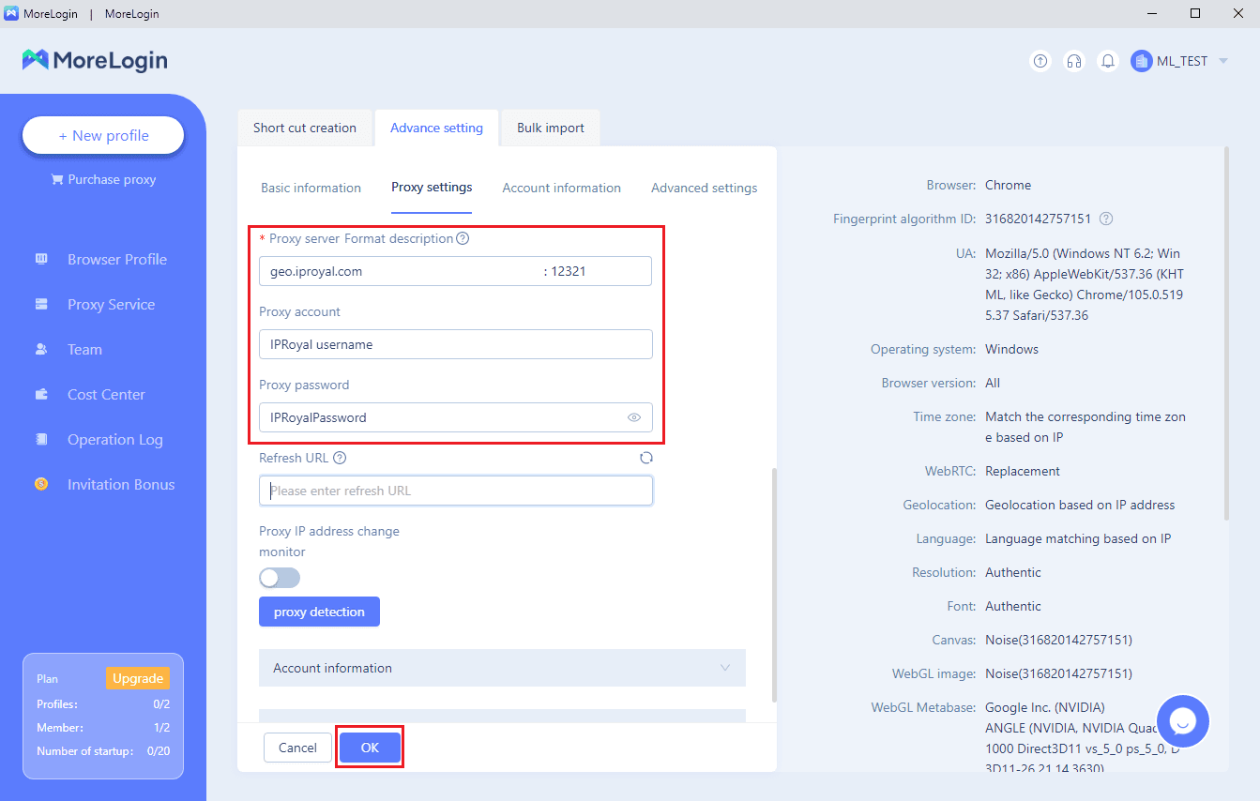Click the Invitation Bonus coin icon
This screenshot has height=801, width=1260.
coord(41,484)
